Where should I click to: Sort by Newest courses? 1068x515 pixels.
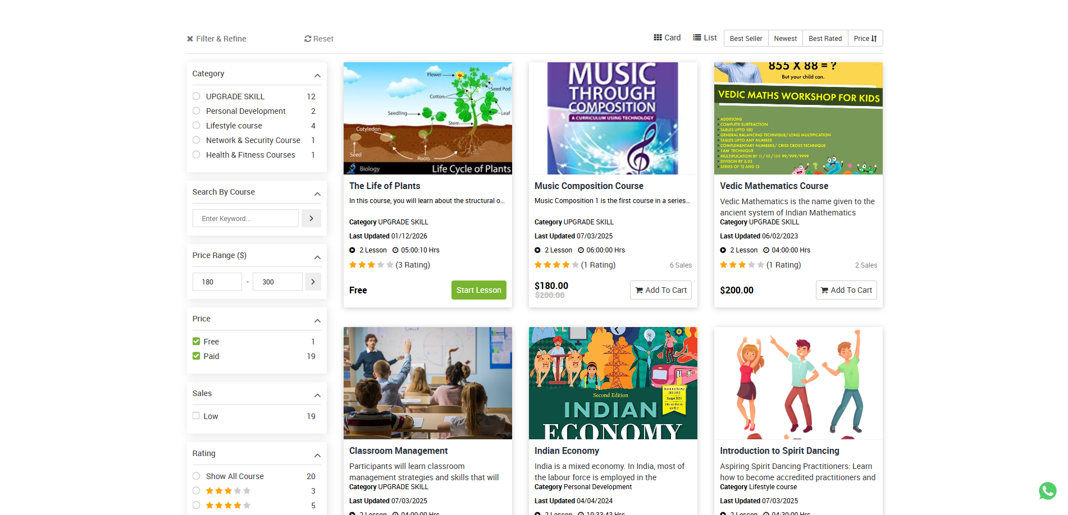pos(785,38)
